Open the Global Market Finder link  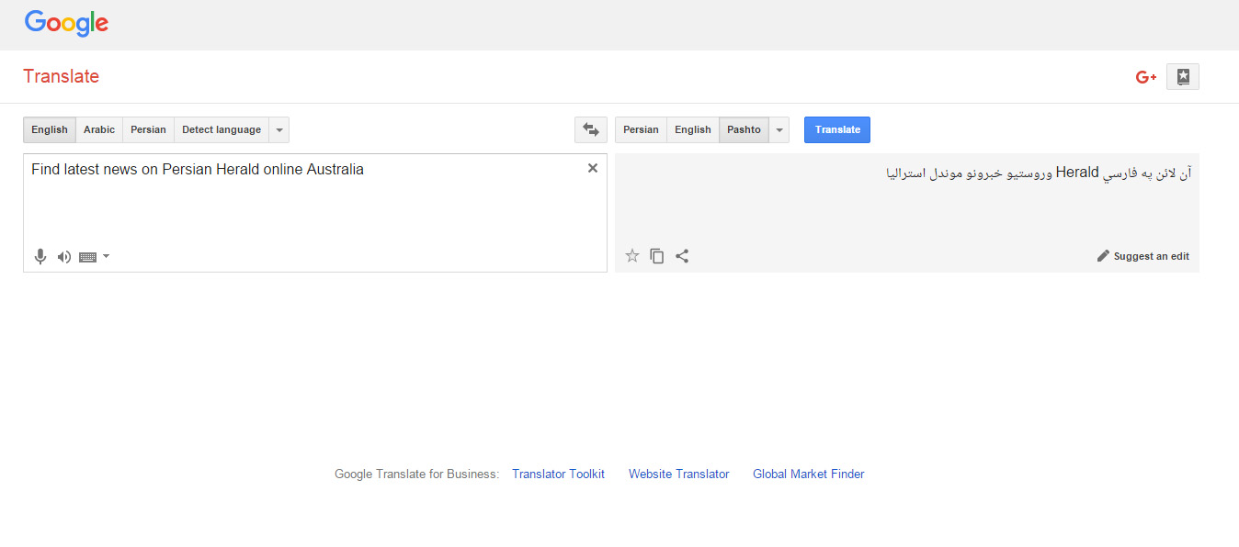tap(809, 474)
